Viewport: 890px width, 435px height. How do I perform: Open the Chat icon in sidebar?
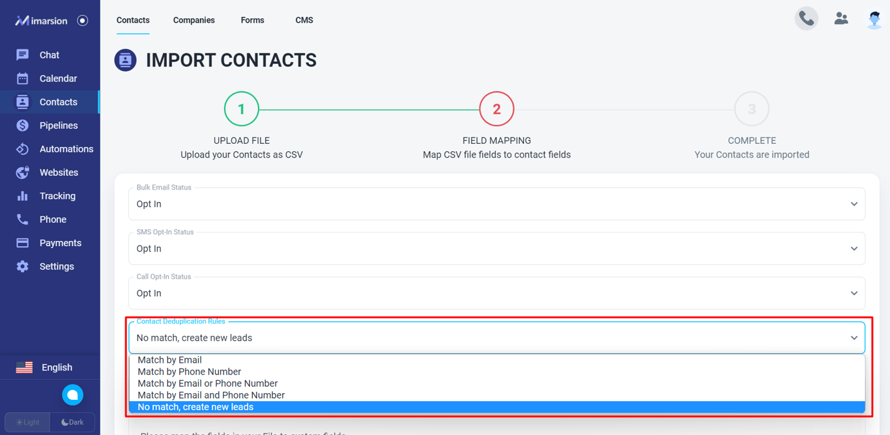22,55
